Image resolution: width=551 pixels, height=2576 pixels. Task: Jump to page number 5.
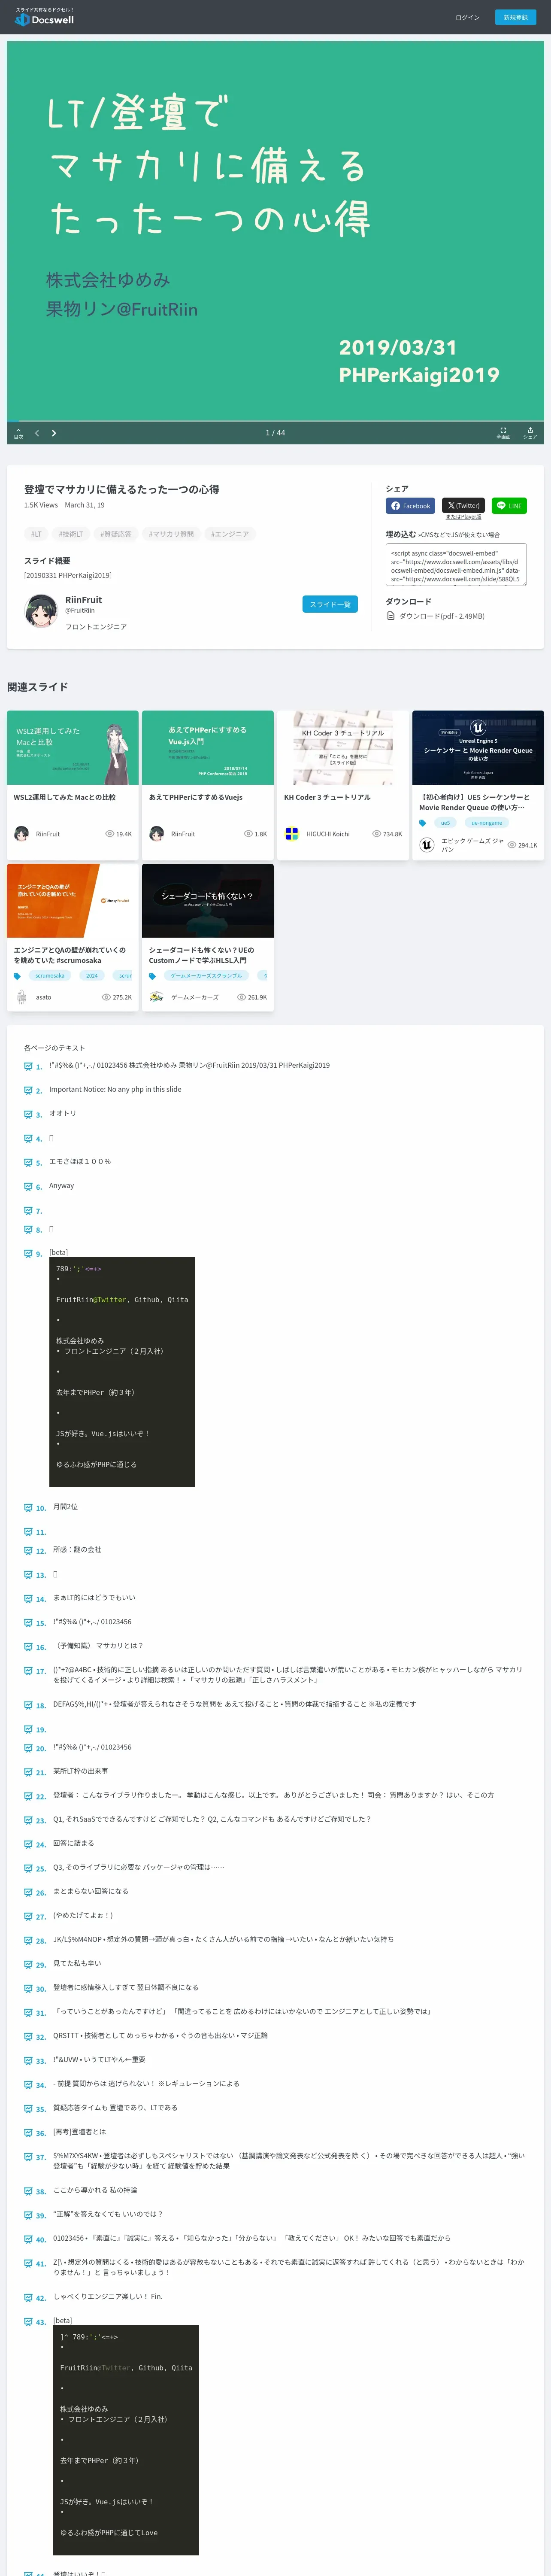click(39, 1163)
